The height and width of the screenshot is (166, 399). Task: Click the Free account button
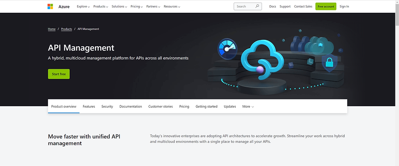(x=326, y=6)
